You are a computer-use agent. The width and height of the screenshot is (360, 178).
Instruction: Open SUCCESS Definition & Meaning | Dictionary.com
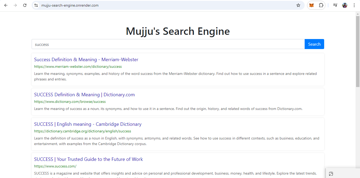tap(84, 95)
